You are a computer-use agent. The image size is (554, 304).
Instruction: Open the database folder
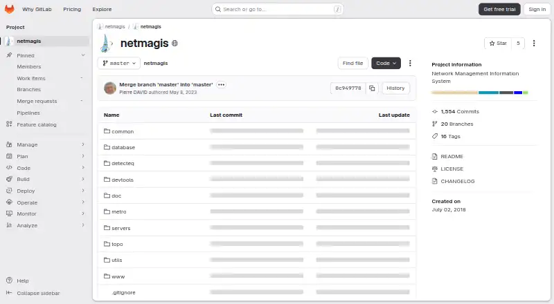tap(123, 147)
